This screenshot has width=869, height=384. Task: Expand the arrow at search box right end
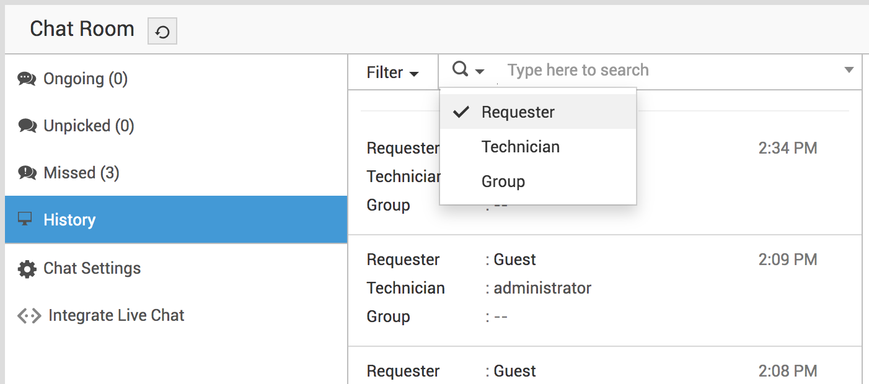coord(849,70)
